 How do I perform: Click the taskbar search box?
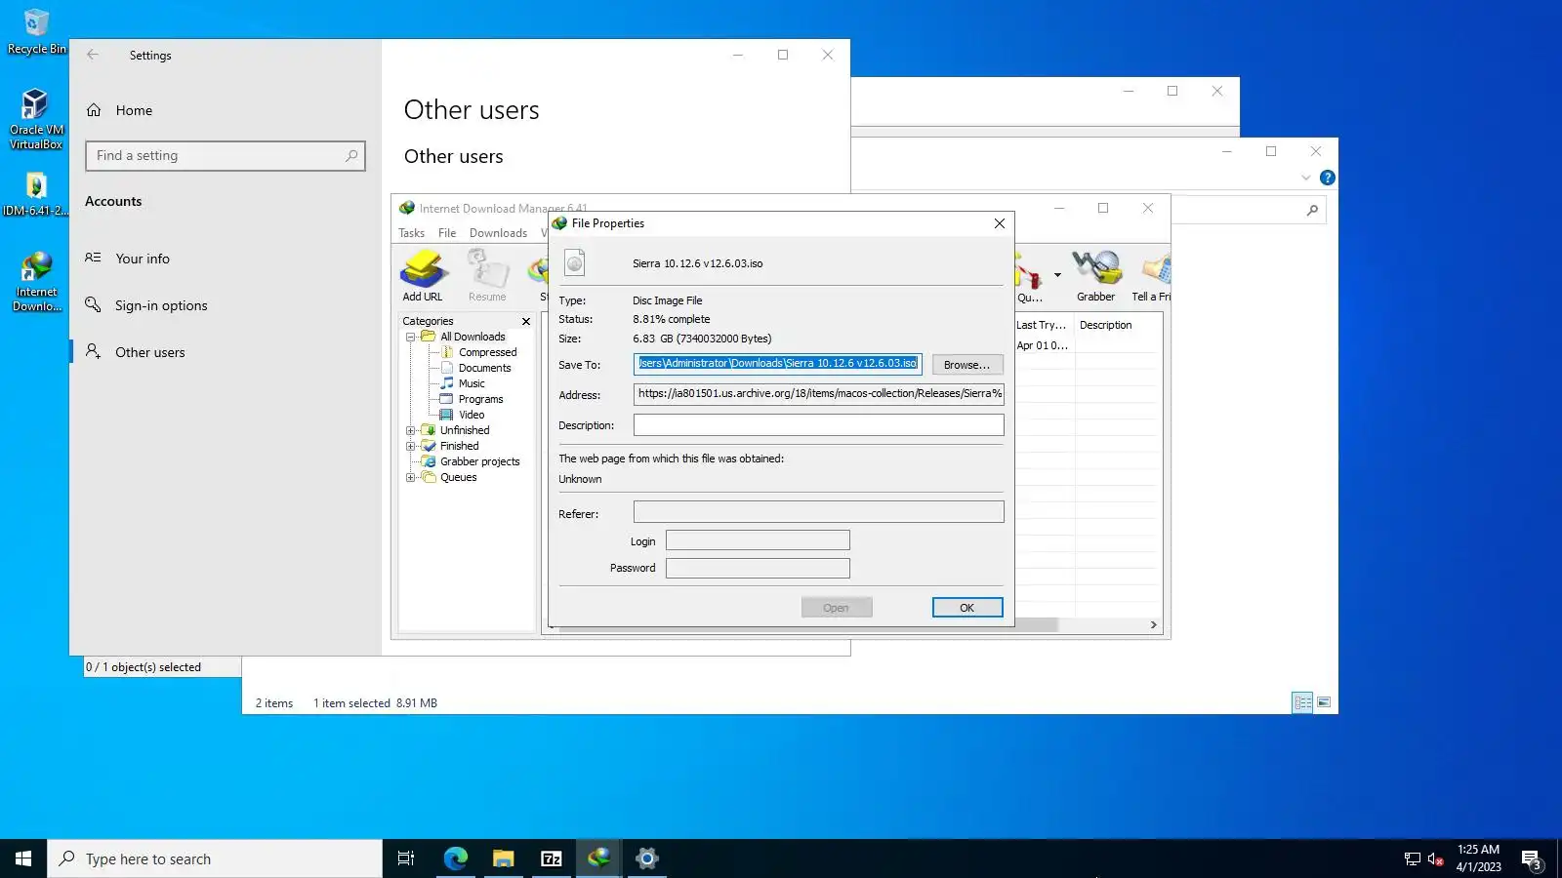[215, 858]
